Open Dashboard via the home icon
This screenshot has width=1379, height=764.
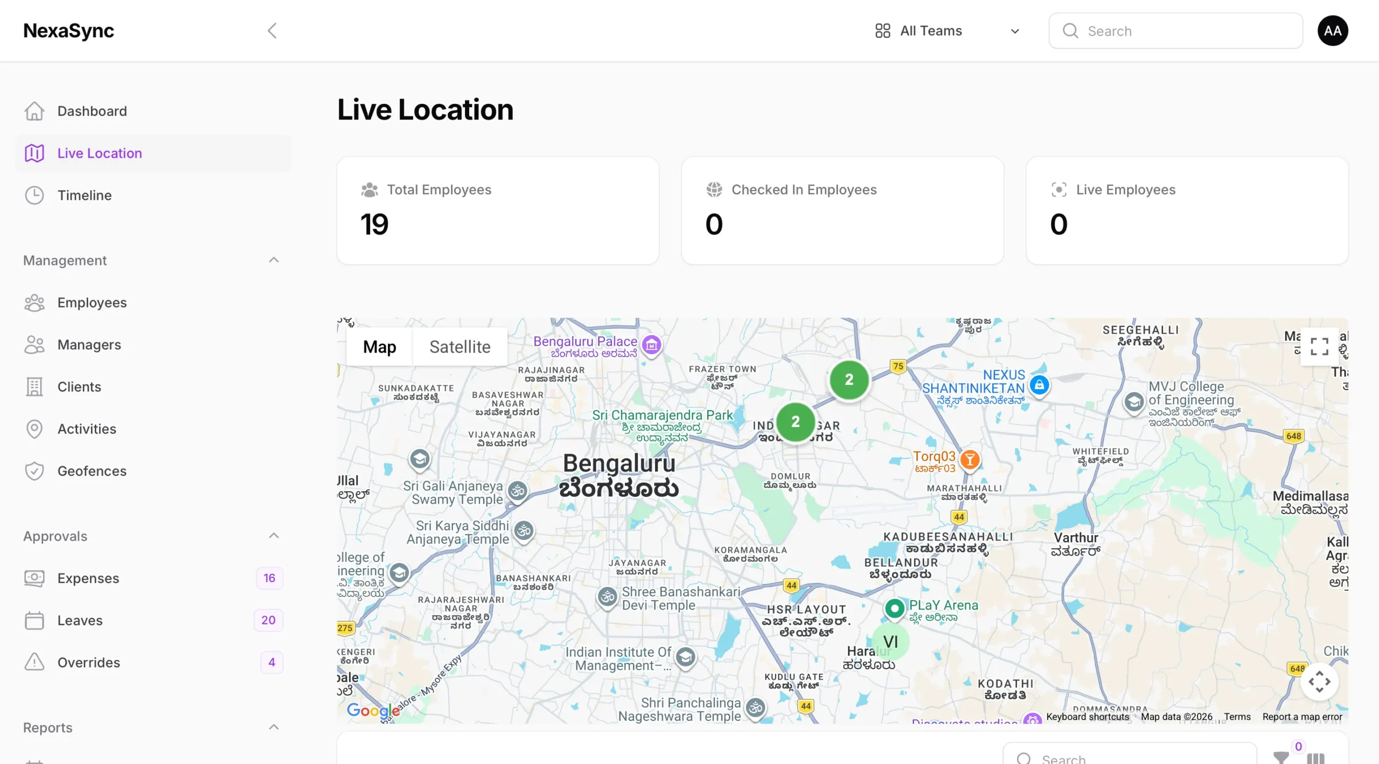click(x=34, y=111)
